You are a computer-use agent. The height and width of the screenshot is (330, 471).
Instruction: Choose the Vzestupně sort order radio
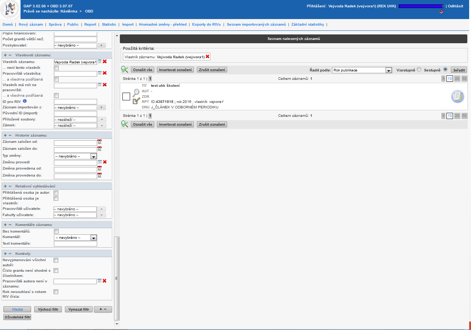click(419, 69)
